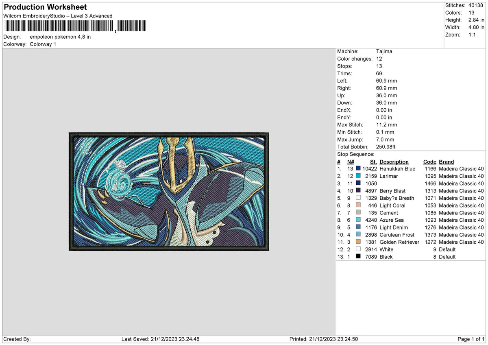Click the Larimar description text
Viewport: 488px width, 345px height.
click(x=389, y=176)
